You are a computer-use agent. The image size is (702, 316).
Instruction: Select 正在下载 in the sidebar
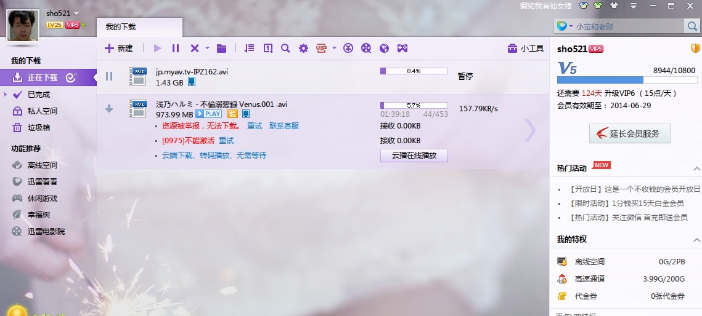click(48, 77)
